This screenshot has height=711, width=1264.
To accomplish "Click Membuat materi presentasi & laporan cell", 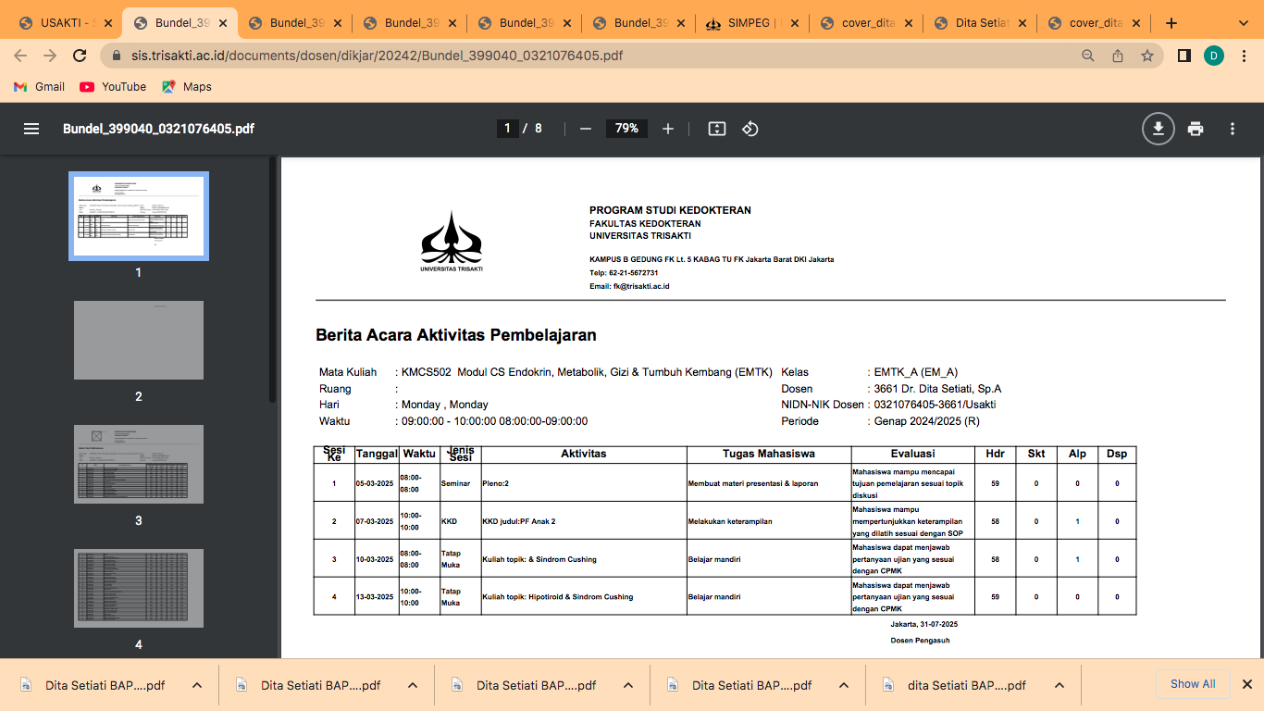I will (x=769, y=483).
